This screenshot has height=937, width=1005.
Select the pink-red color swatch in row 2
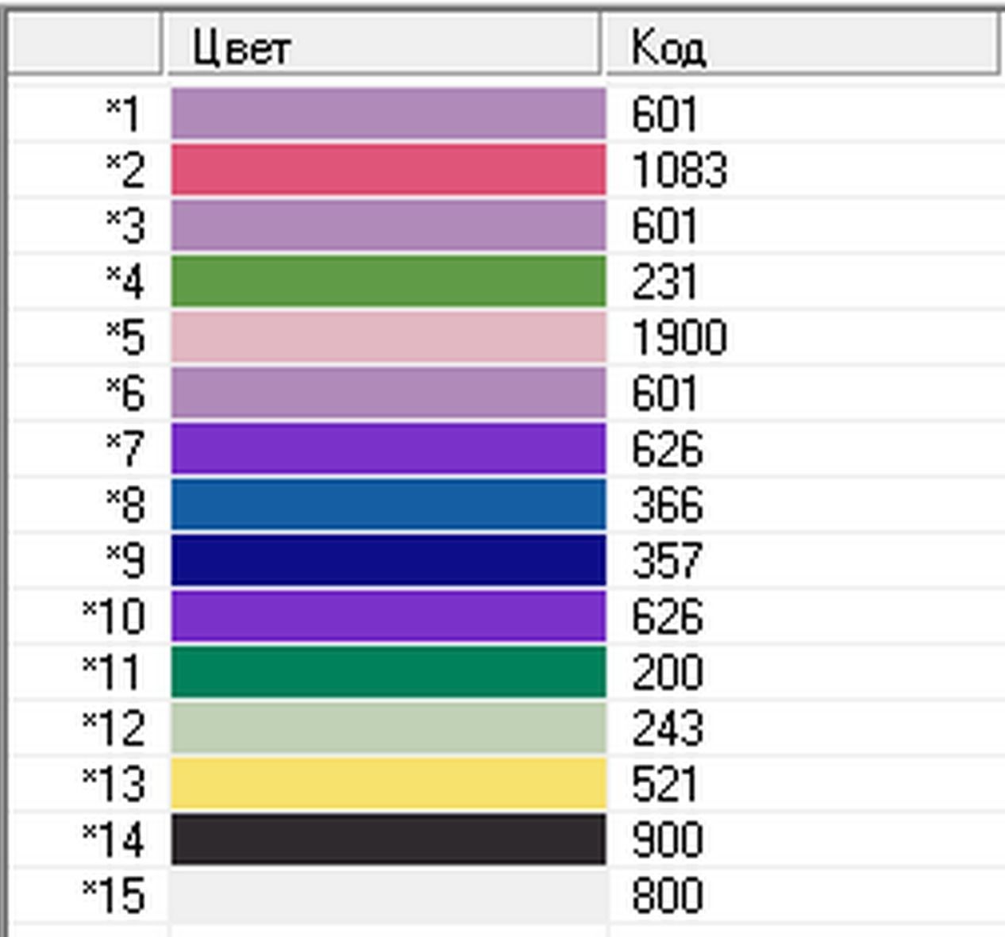388,170
